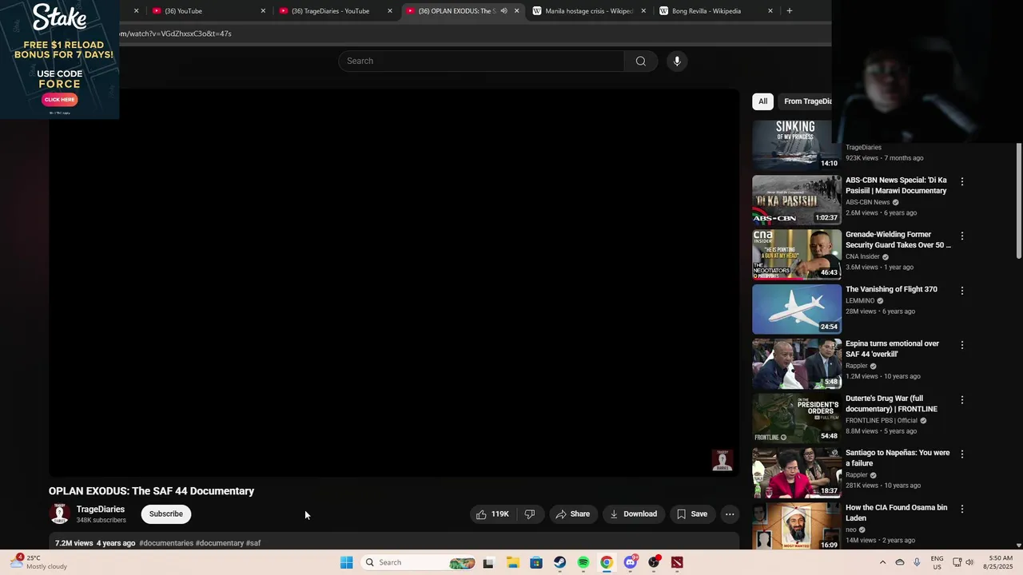The width and height of the screenshot is (1023, 575).
Task: Open Santiago to Napeñas video title
Action: pyautogui.click(x=898, y=458)
